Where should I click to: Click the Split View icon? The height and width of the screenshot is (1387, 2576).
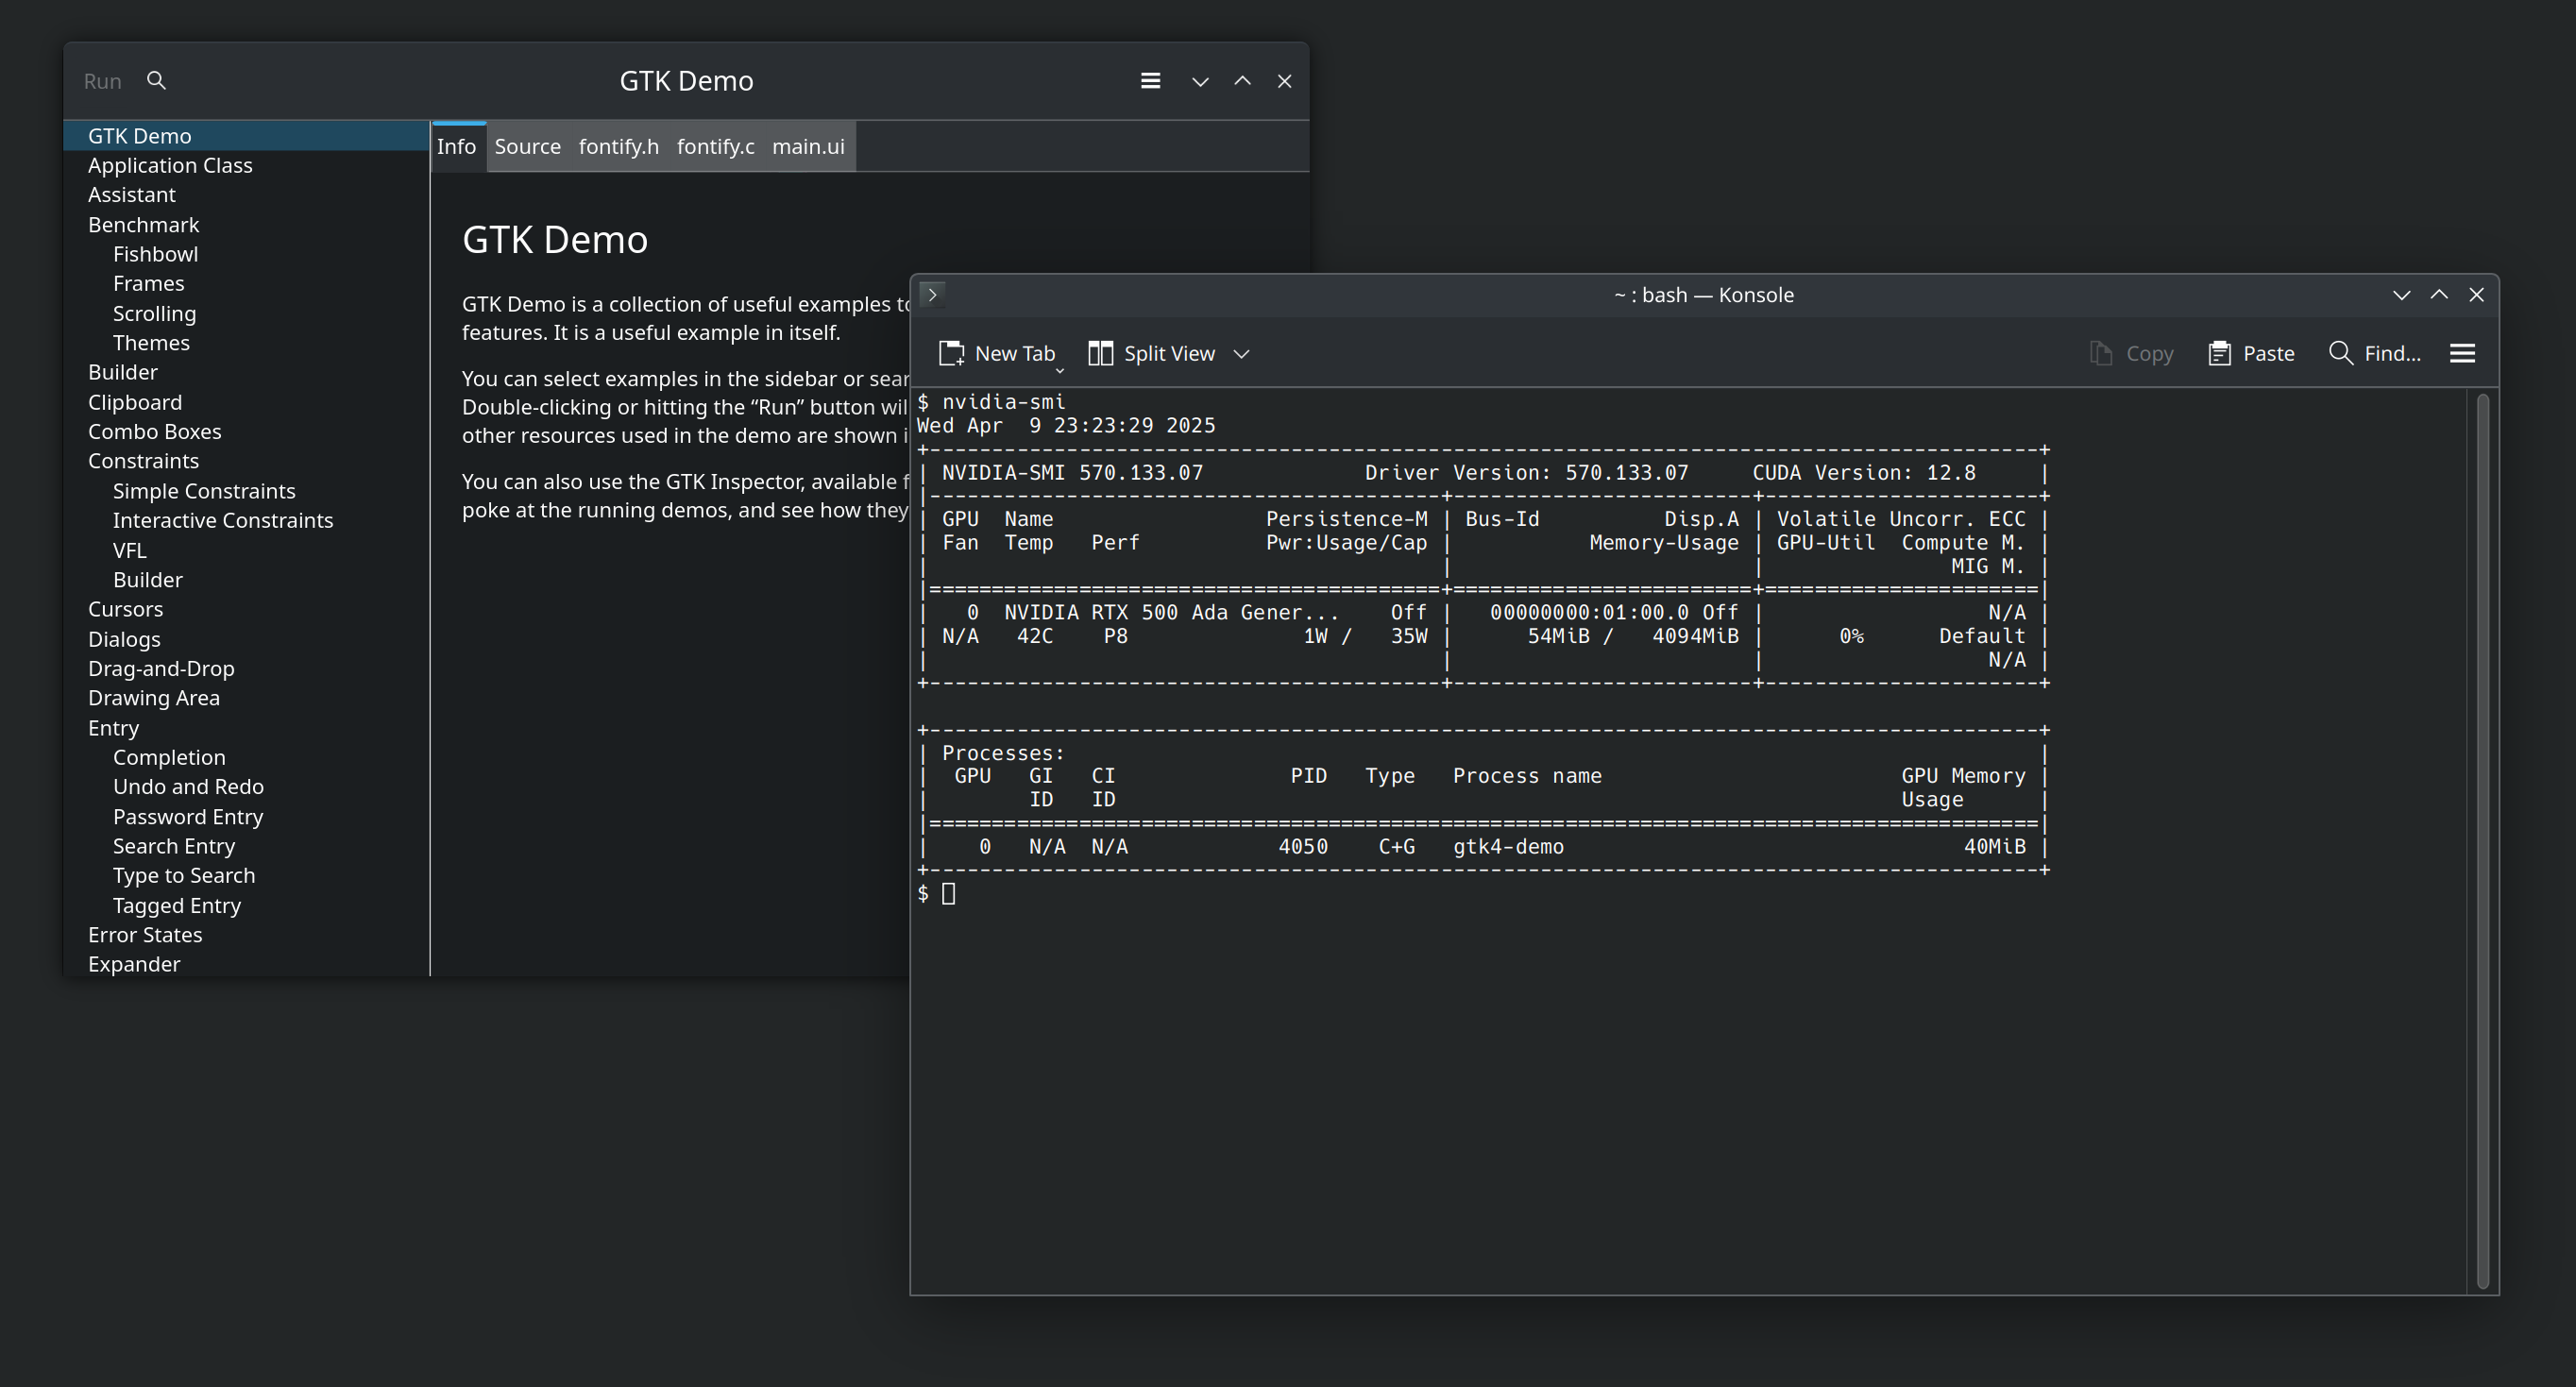click(1100, 353)
